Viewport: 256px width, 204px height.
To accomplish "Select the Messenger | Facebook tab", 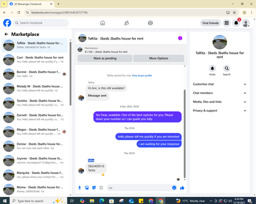I will [x=31, y=4].
